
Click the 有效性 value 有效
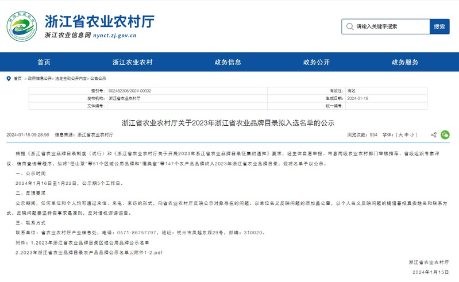click(351, 91)
